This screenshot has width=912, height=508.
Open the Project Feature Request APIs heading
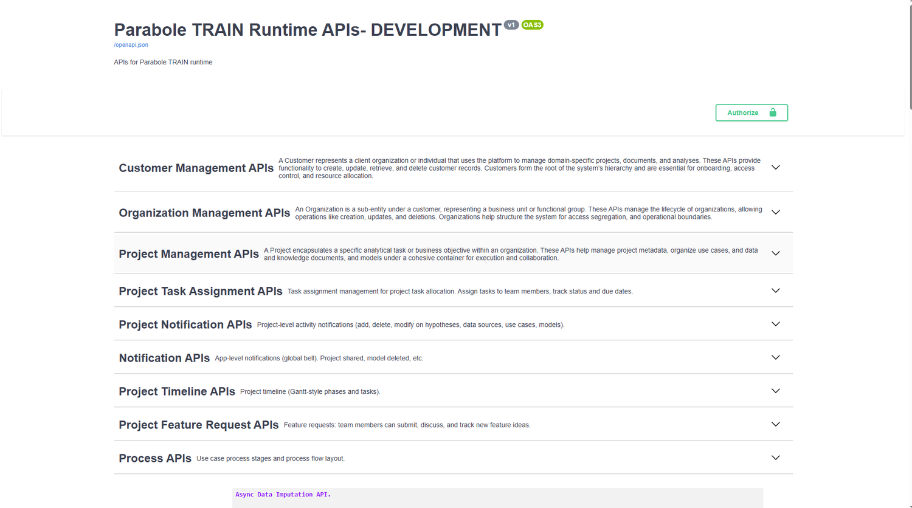pos(199,425)
